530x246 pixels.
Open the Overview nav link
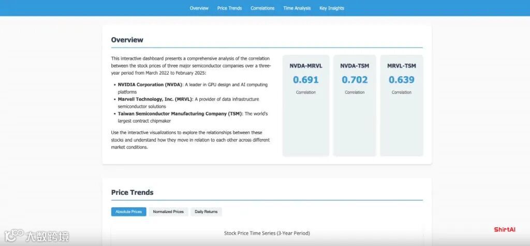(199, 8)
